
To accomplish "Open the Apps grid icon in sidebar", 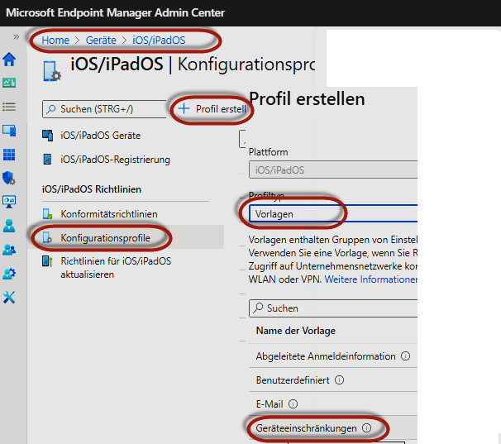I will coord(10,155).
